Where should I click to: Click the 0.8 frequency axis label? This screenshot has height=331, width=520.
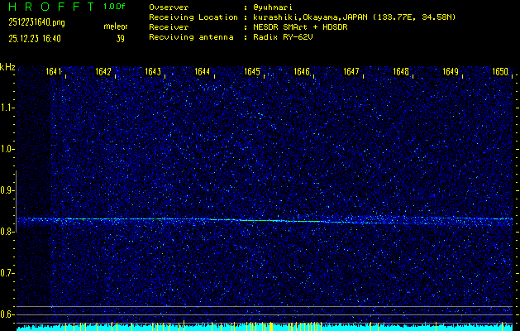7,232
